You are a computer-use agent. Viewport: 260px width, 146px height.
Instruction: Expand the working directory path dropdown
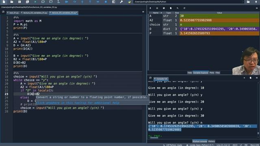point(243,2)
